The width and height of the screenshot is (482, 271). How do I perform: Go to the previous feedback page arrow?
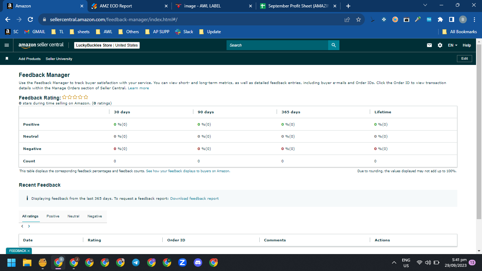coord(22,226)
